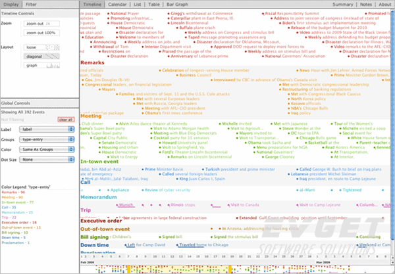This screenshot has width=395, height=274.
Task: Click the red clear all button
Action: coord(66,120)
